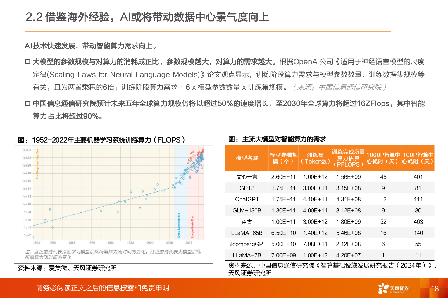Click 2.60E+11 in the 文心一言 row
Screen dimensions: 448x298
pos(283,177)
